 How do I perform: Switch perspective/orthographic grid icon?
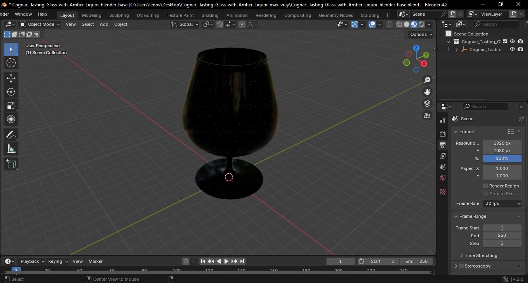[427, 115]
